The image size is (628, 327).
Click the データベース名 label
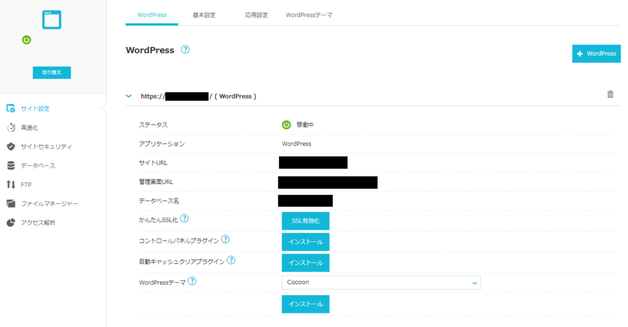159,201
